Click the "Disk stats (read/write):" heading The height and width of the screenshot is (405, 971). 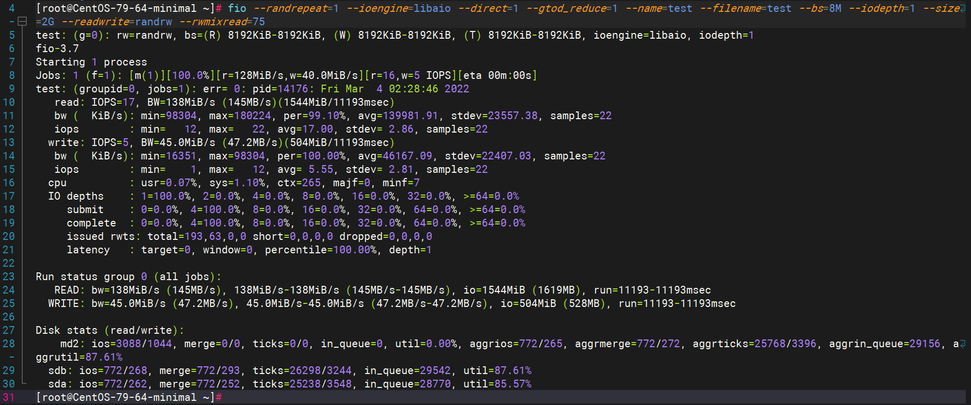tap(110, 330)
